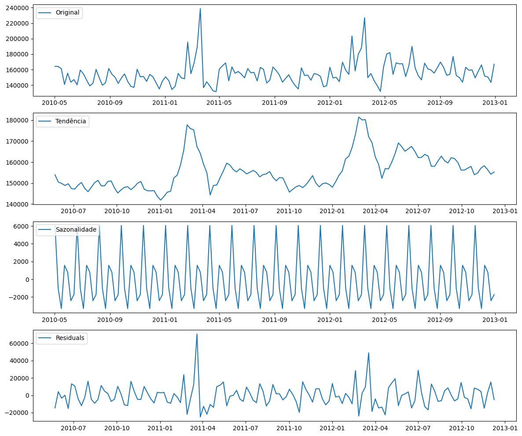Click the blue line sample beside Original

click(x=45, y=13)
